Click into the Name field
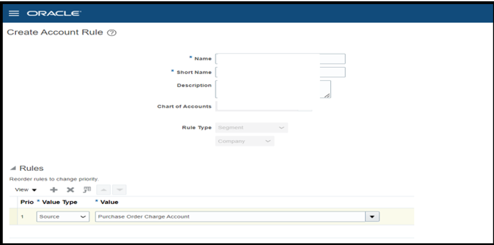This screenshot has width=494, height=245. click(280, 59)
